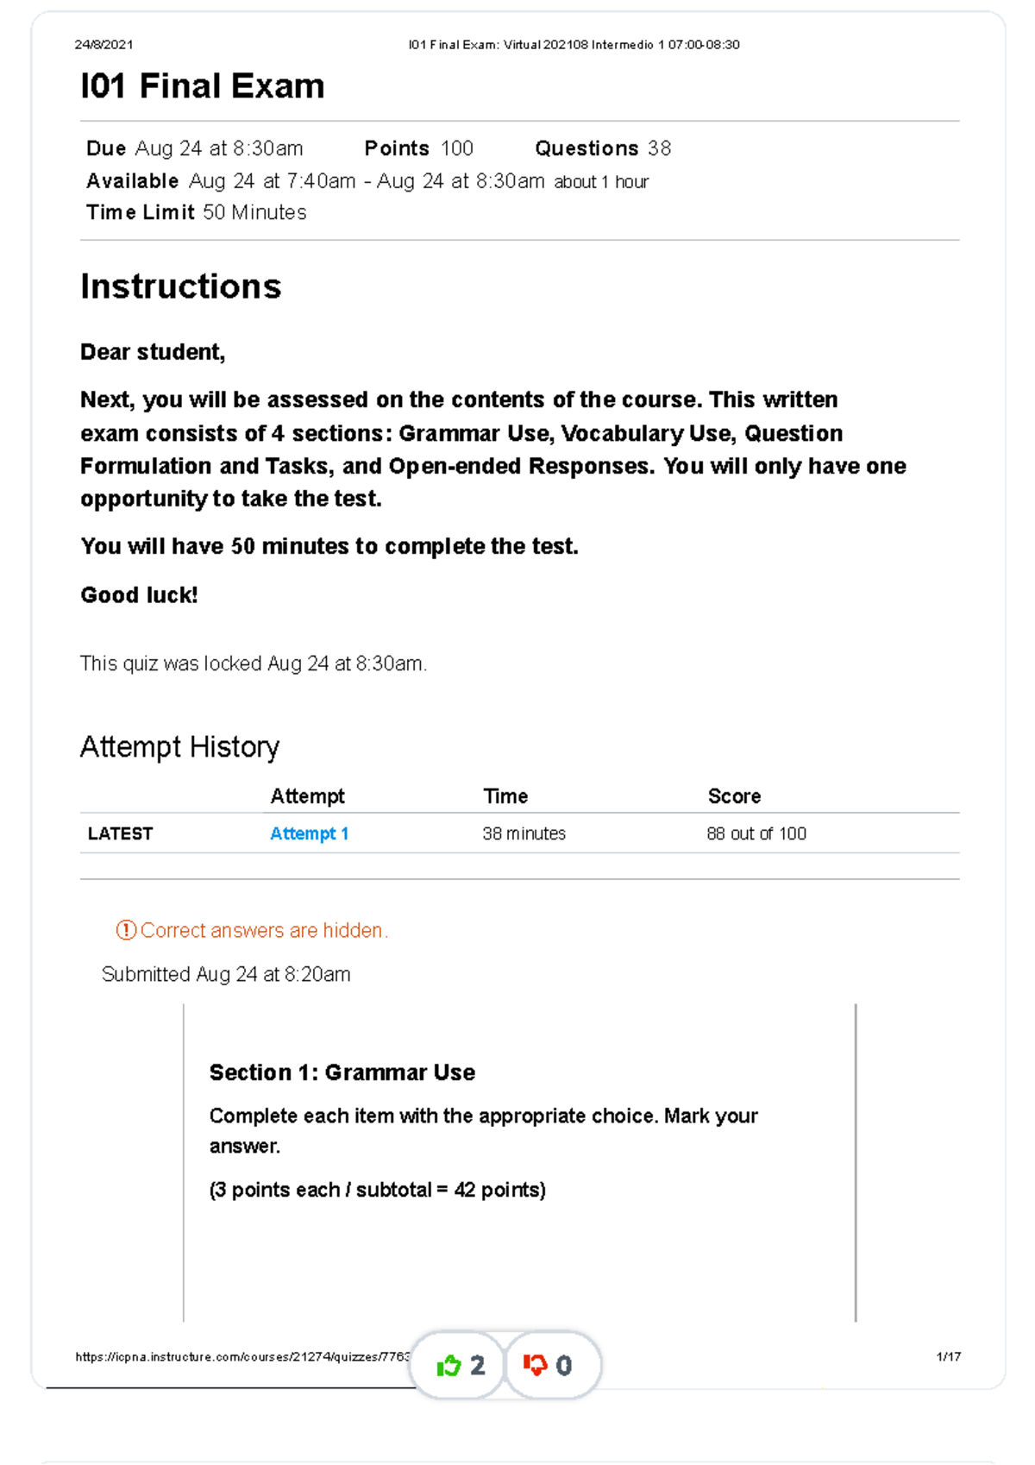Viewport: 1035px width, 1465px height.
Task: Click the page number 1/17
Action: pos(948,1356)
